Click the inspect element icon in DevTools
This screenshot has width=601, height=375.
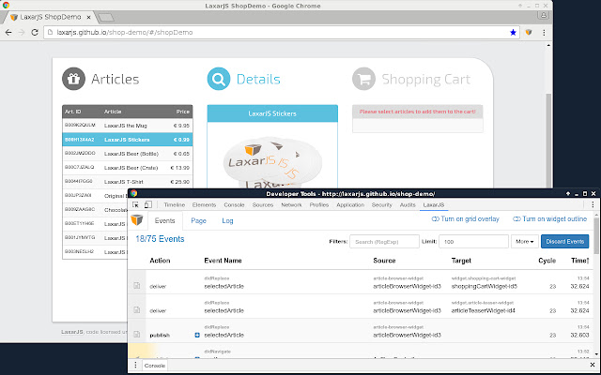[135, 204]
